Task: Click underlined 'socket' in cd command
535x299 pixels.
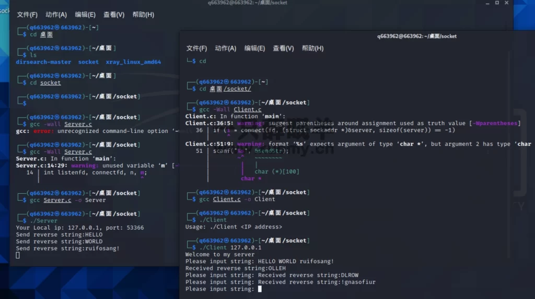Action: 51,83
